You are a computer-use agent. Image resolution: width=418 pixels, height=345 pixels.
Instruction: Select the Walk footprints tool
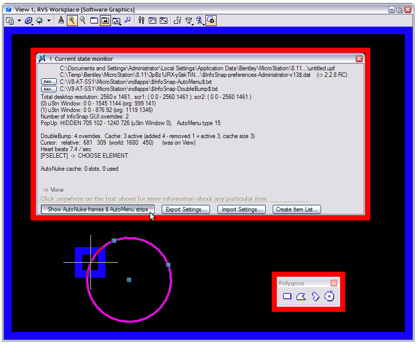pos(141,21)
